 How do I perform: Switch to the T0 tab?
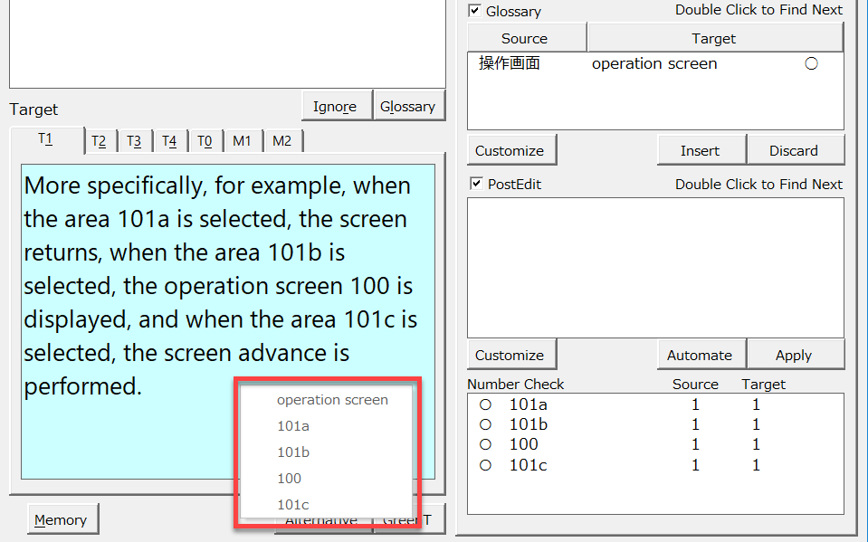pos(205,141)
